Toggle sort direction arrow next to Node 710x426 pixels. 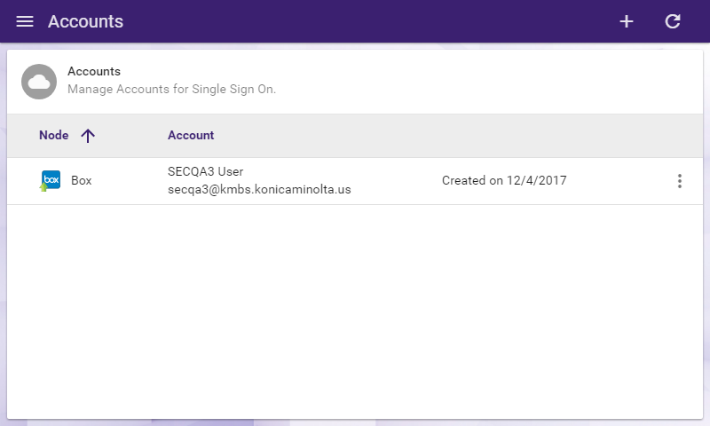(x=88, y=136)
